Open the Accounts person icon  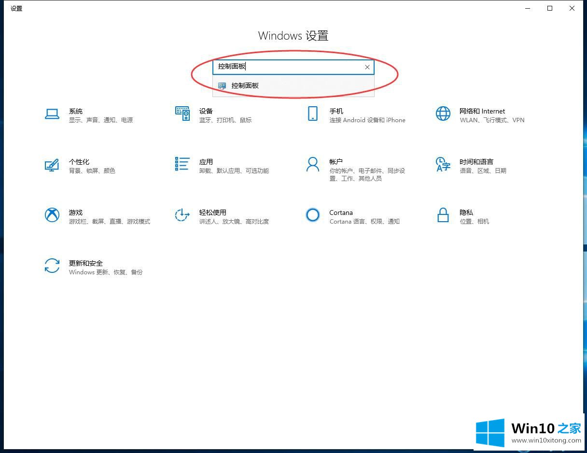pos(313,164)
